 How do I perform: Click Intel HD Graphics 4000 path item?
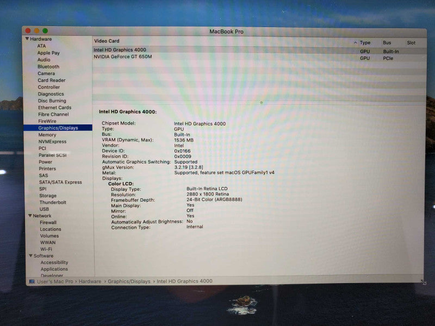[x=184, y=281]
